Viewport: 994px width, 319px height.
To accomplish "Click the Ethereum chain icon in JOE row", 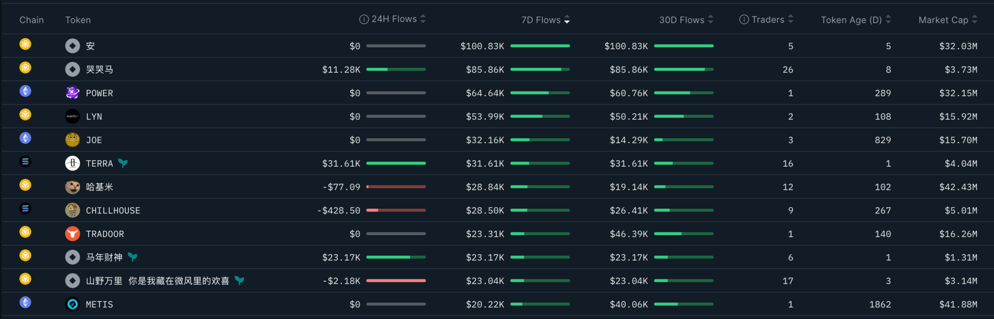I will coord(25,138).
